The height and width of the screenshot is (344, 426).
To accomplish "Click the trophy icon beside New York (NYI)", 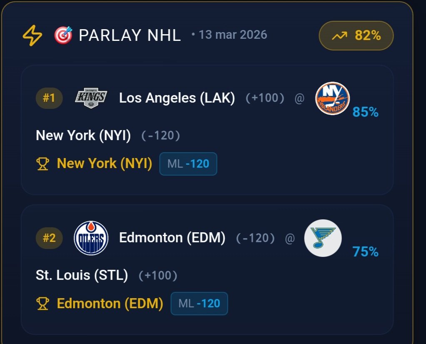I will point(43,164).
